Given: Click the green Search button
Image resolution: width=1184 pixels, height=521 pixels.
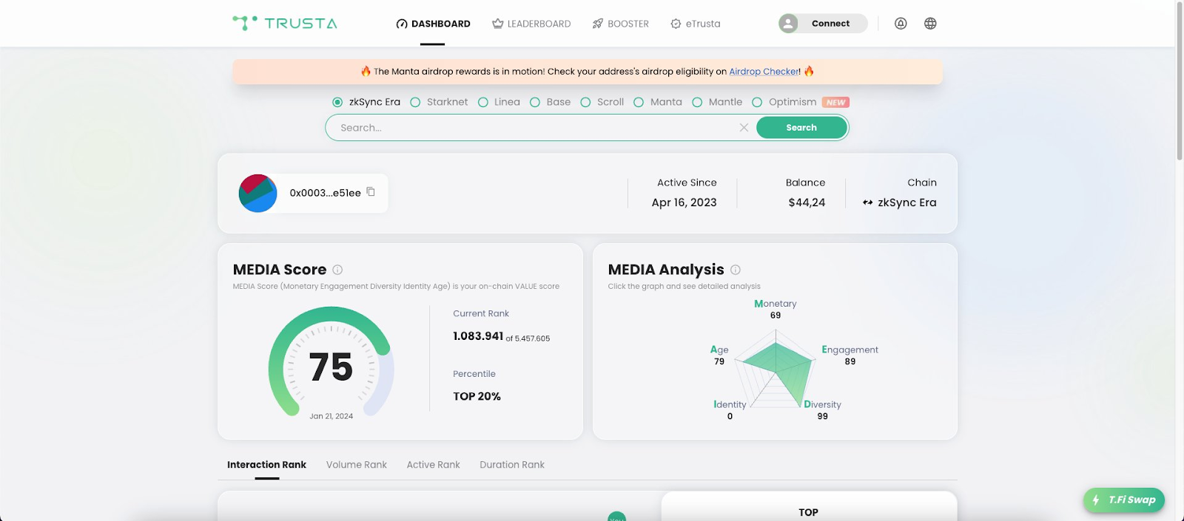Looking at the screenshot, I should click(x=801, y=128).
